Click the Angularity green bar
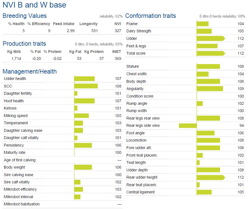The width and height of the screenshot is (251, 209). coord(210,89)
